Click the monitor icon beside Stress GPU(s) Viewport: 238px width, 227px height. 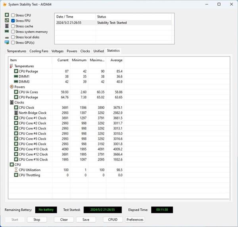pyautogui.click(x=7, y=42)
